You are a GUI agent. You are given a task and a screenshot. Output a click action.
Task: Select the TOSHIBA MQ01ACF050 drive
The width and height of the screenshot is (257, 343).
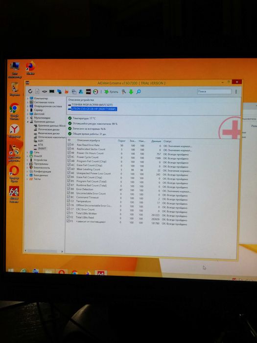click(x=90, y=105)
